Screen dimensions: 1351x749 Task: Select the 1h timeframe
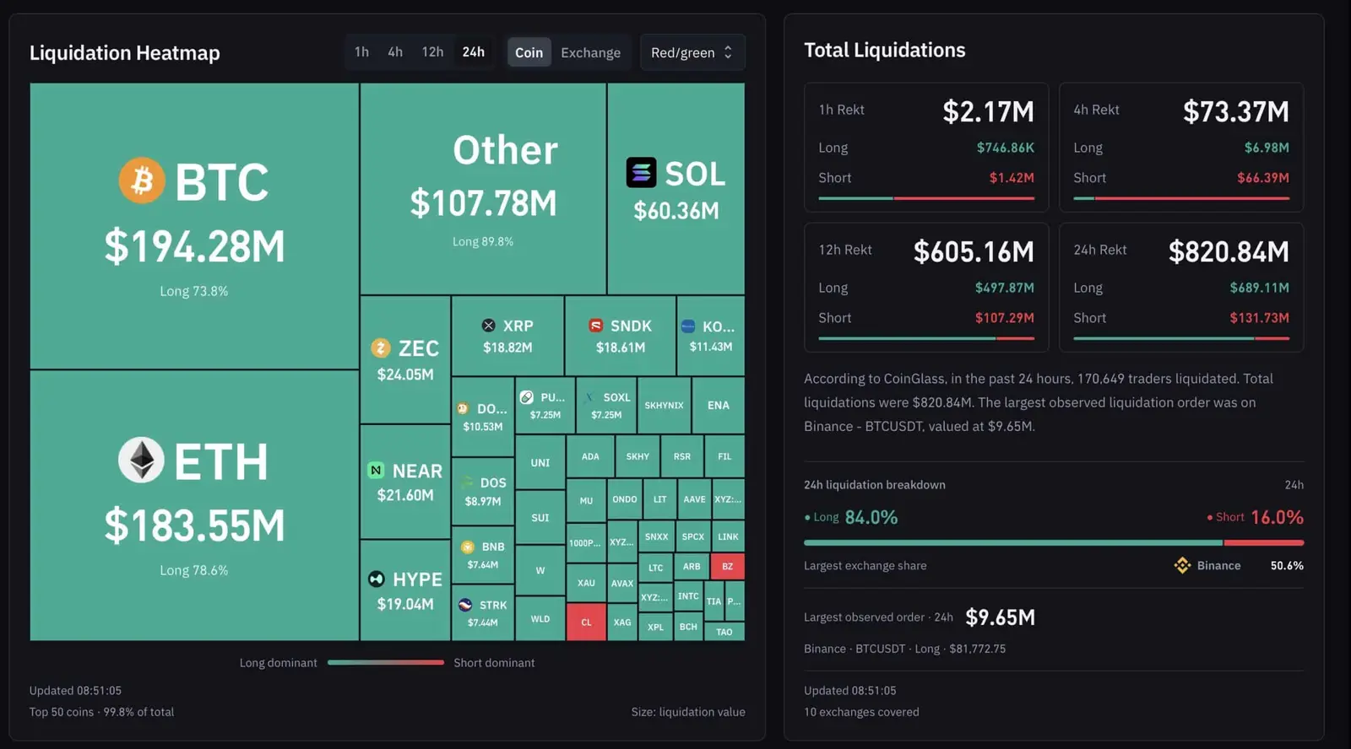361,52
